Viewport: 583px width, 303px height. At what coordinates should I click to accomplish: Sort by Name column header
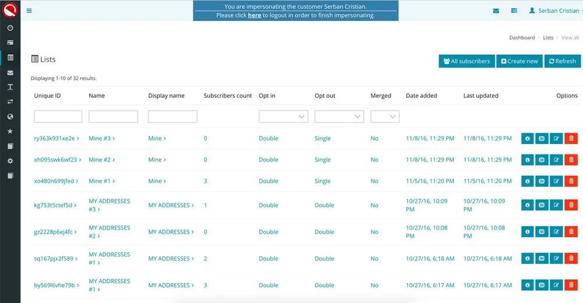pos(97,96)
